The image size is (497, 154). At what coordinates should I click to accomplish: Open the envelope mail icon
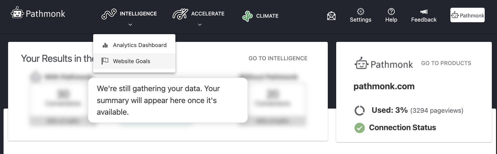331,16
